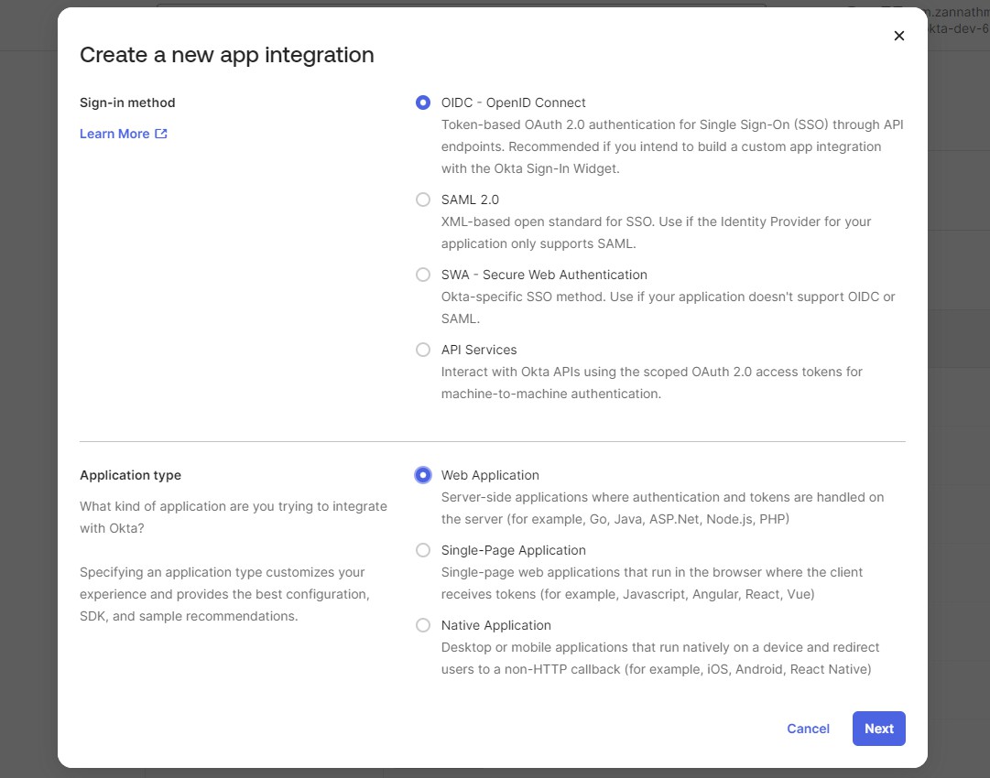This screenshot has height=778, width=990.
Task: Click the 'Native Application' label text
Action: pos(495,625)
